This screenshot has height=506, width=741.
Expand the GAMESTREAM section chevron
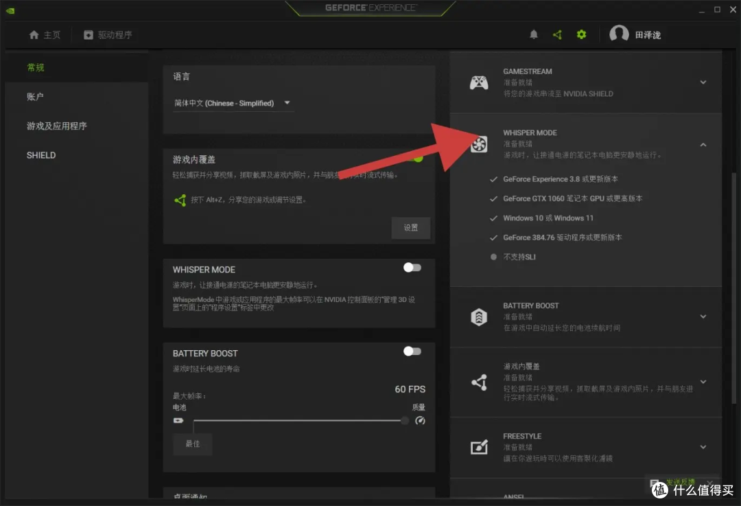(703, 82)
